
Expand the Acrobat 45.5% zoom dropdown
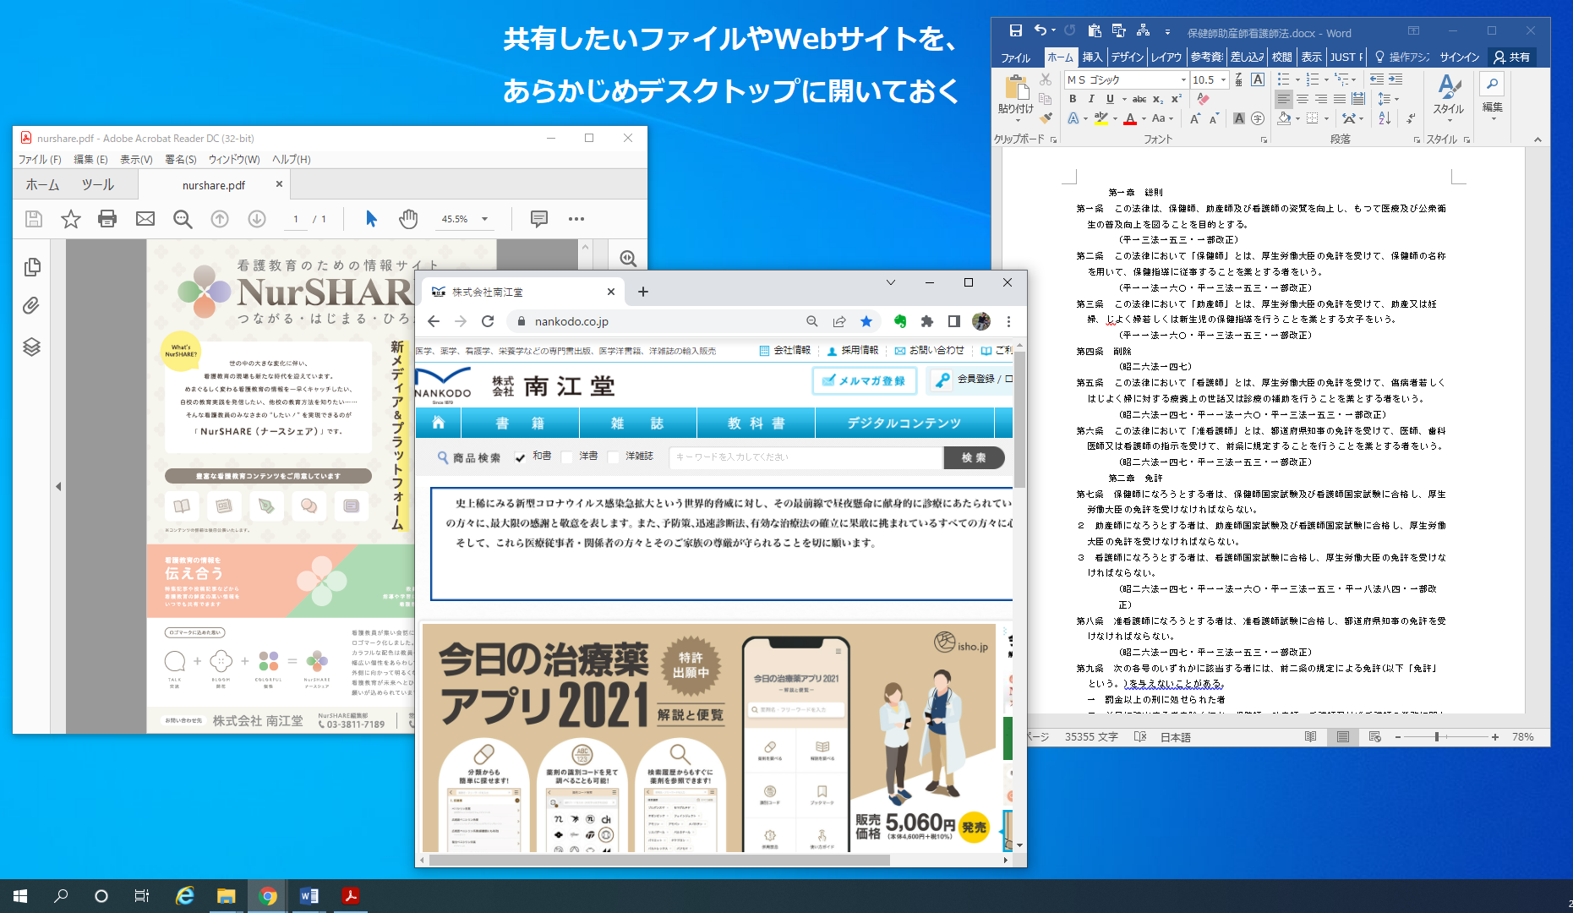coord(485,219)
